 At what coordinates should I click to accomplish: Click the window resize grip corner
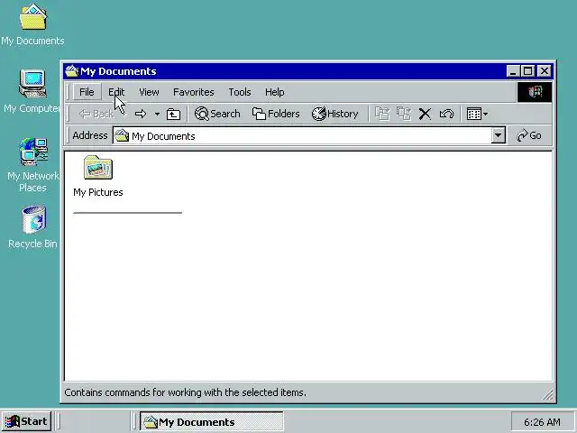coord(547,395)
